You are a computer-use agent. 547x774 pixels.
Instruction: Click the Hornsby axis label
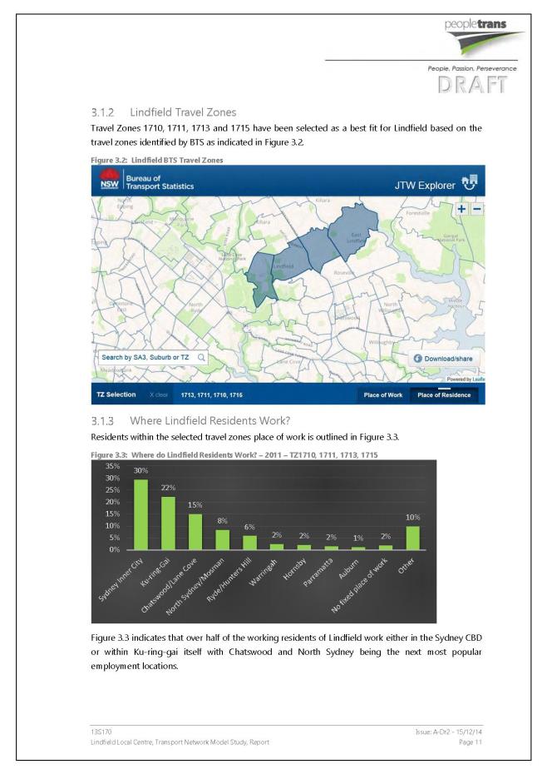pos(294,569)
